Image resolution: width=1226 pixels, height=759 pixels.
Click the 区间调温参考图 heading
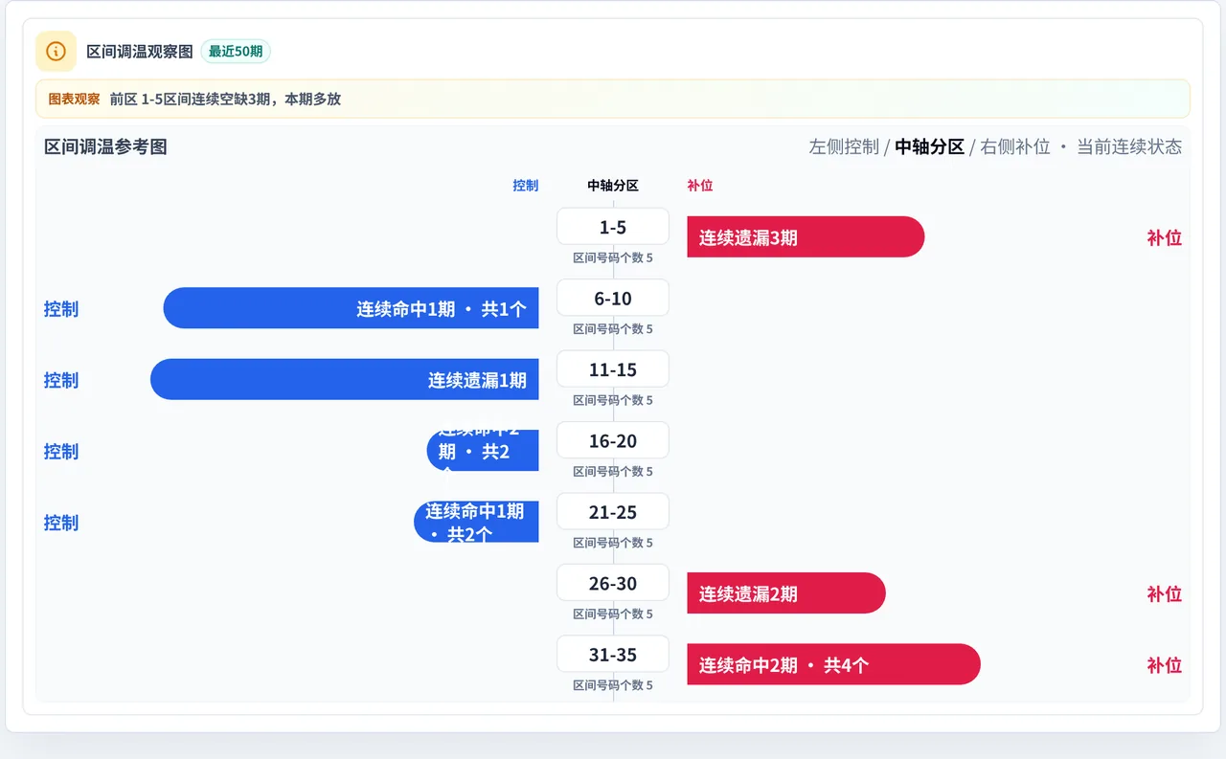(x=105, y=146)
